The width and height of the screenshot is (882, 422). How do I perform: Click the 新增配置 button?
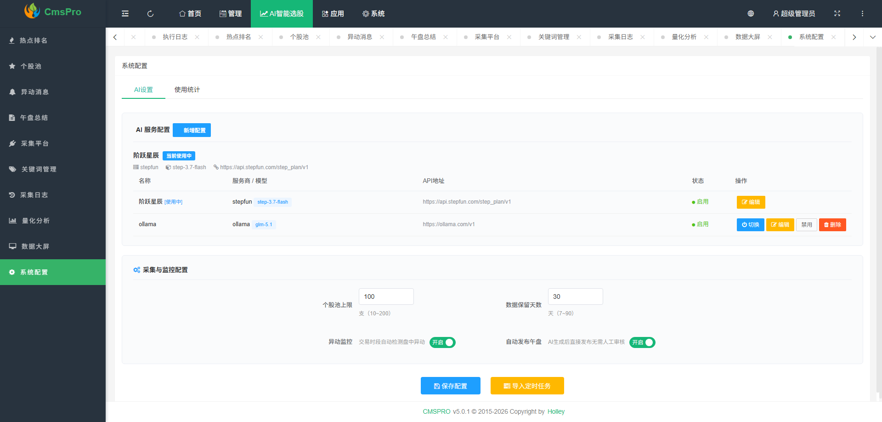point(192,130)
